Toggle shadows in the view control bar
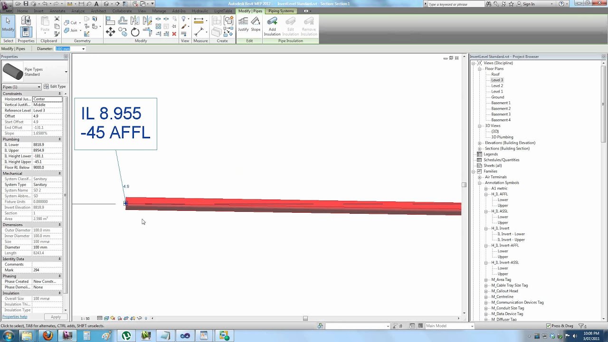This screenshot has width=608, height=342. [119, 318]
